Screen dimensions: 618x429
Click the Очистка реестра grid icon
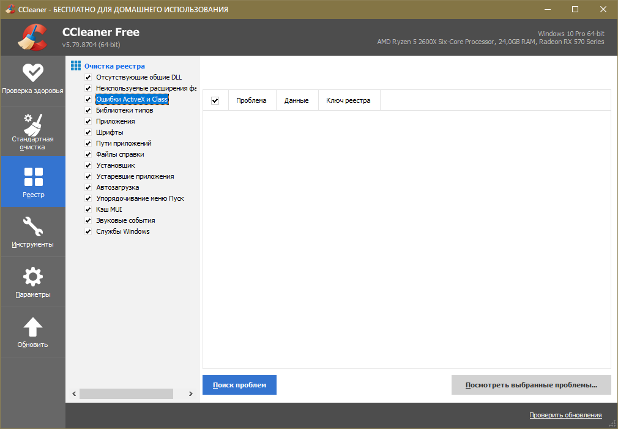(76, 66)
